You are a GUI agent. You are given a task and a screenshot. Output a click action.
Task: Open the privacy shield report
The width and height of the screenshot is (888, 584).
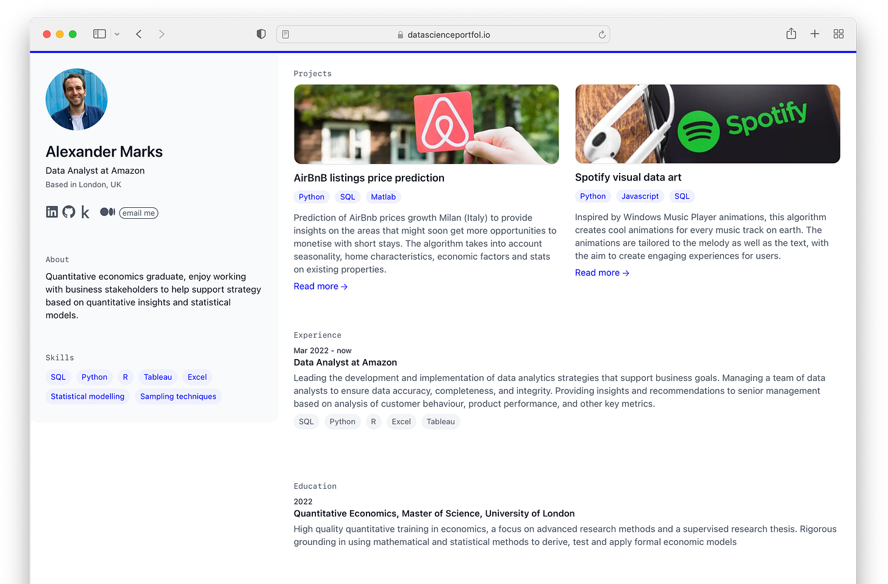point(261,34)
